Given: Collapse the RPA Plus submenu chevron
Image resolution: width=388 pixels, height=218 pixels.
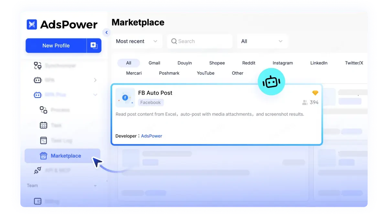Looking at the screenshot, I should 95,95.
